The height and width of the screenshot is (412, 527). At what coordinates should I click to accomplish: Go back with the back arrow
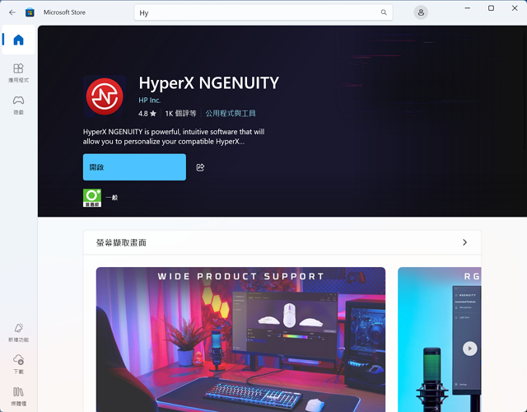pyautogui.click(x=12, y=12)
